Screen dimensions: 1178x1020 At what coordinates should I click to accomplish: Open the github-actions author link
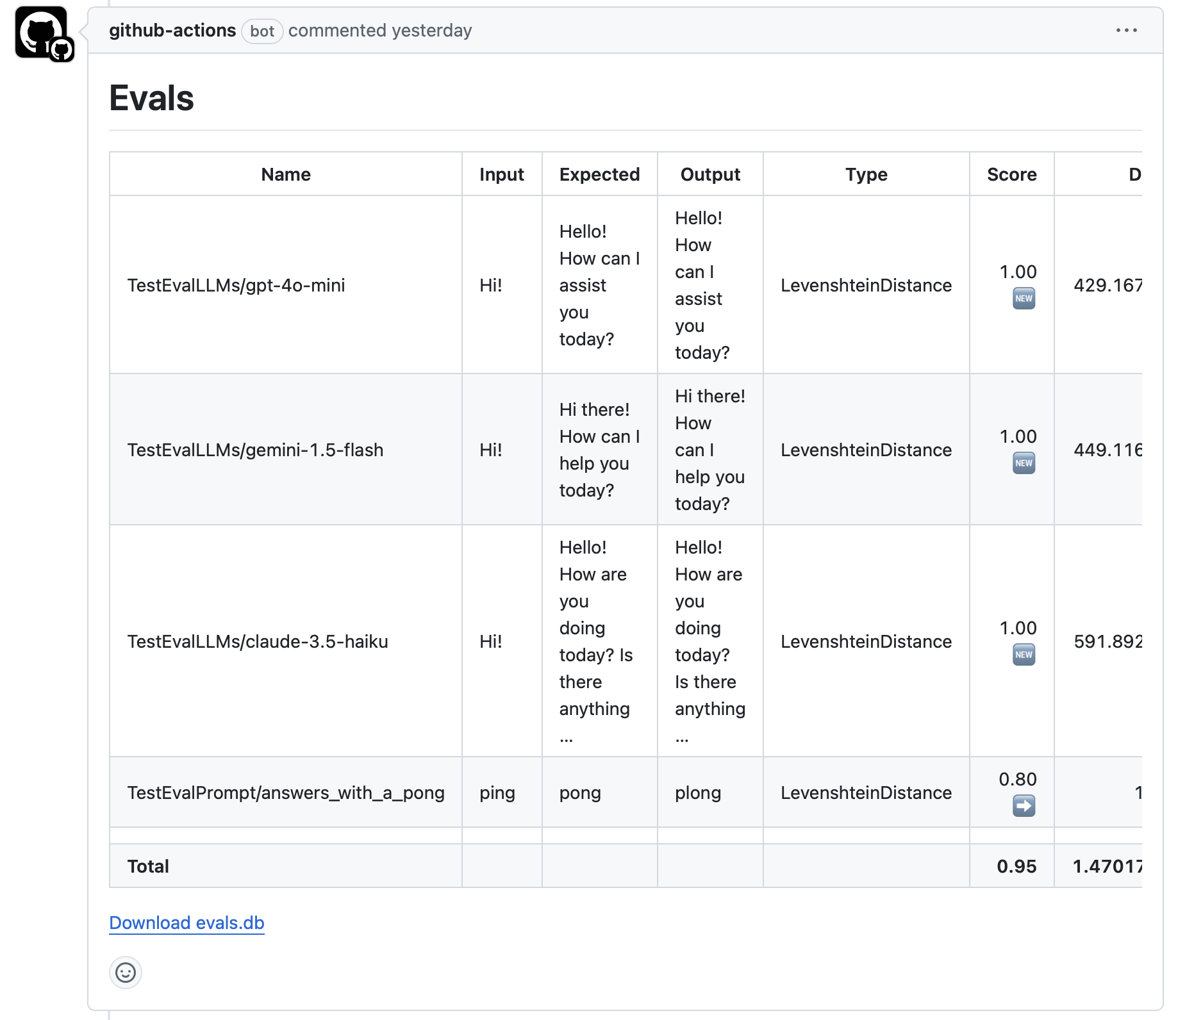tap(172, 30)
